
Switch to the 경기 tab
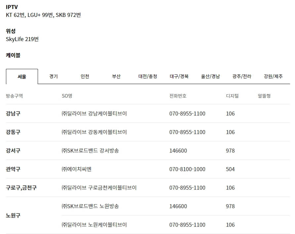53,76
